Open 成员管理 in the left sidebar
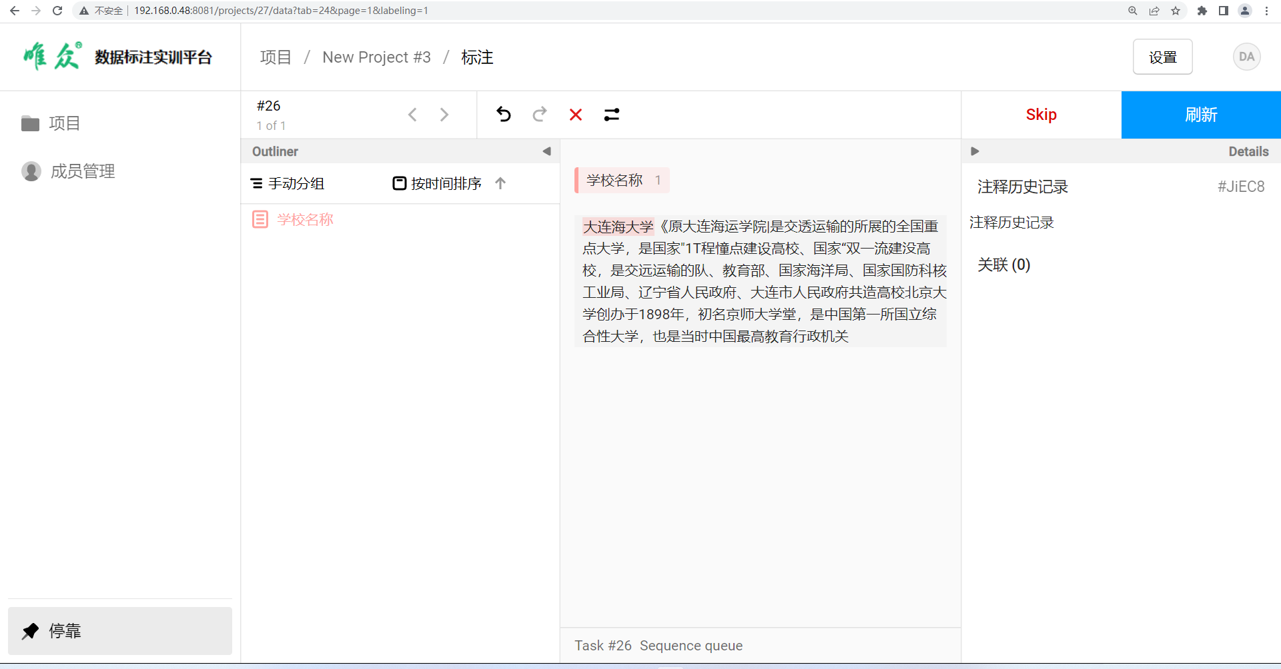This screenshot has width=1281, height=669. [82, 171]
